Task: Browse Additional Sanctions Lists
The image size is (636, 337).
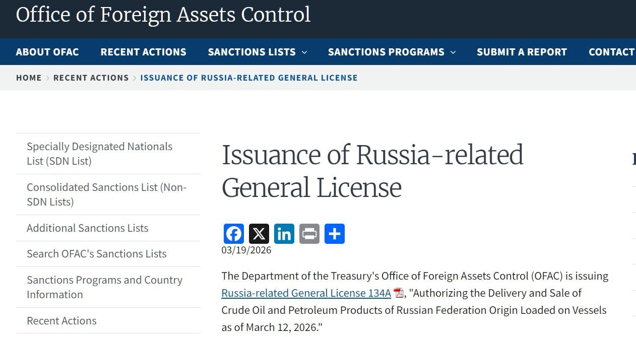Action: (87, 228)
